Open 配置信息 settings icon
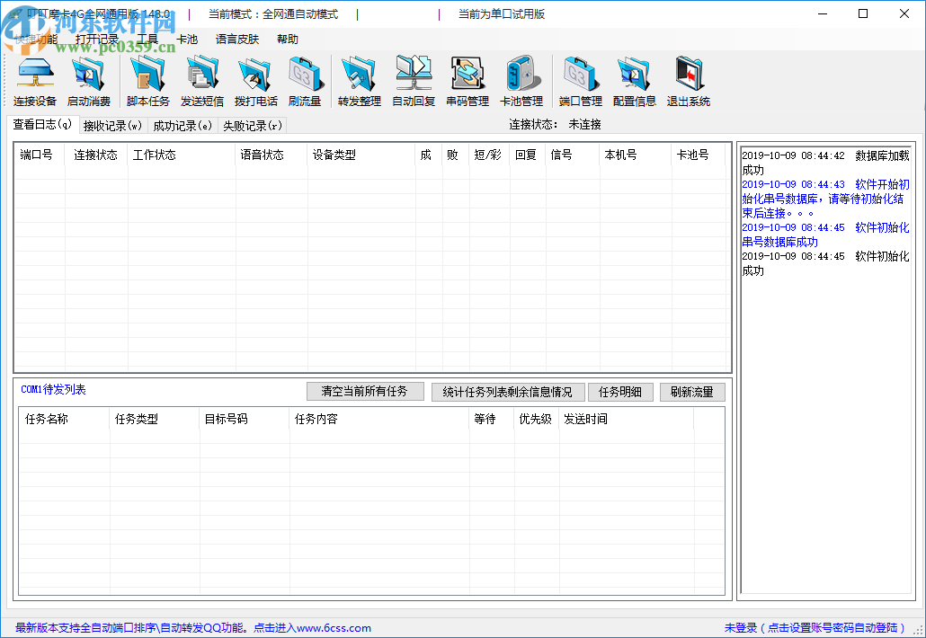This screenshot has width=926, height=638. click(x=634, y=81)
